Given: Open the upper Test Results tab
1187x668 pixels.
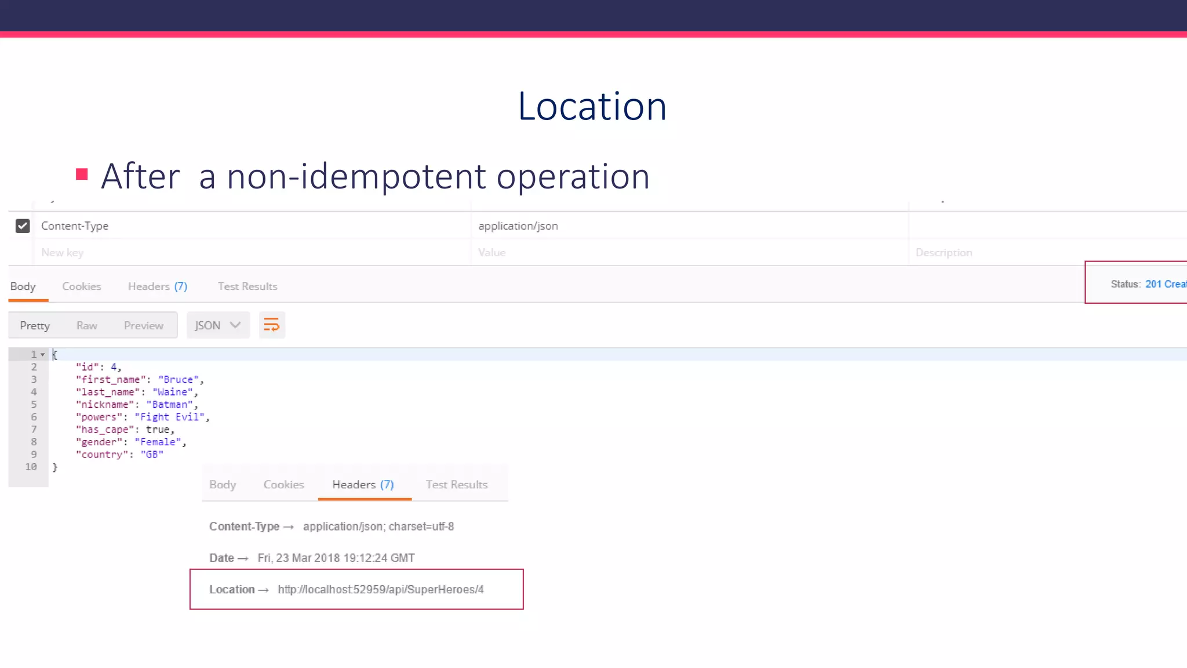Looking at the screenshot, I should tap(247, 286).
